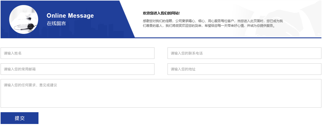The height and width of the screenshot is (139, 322).
Task: Select the email field "请输入您的常用邮箱"
Action: coord(78,69)
